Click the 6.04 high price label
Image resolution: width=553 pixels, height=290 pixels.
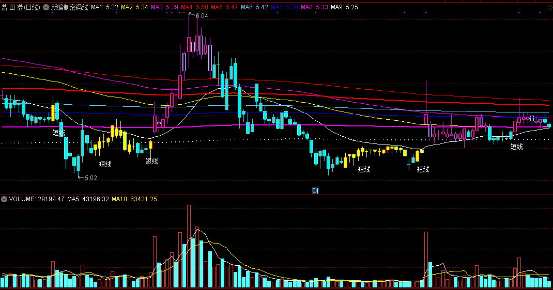pyautogui.click(x=202, y=16)
